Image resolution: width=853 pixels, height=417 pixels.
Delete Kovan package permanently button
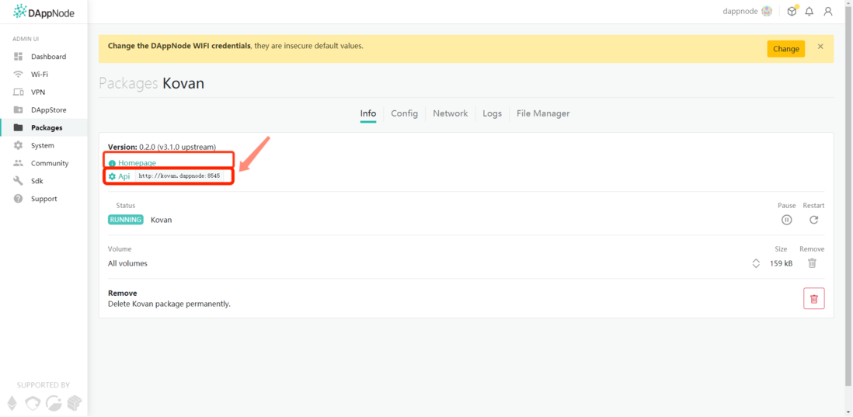tap(814, 298)
